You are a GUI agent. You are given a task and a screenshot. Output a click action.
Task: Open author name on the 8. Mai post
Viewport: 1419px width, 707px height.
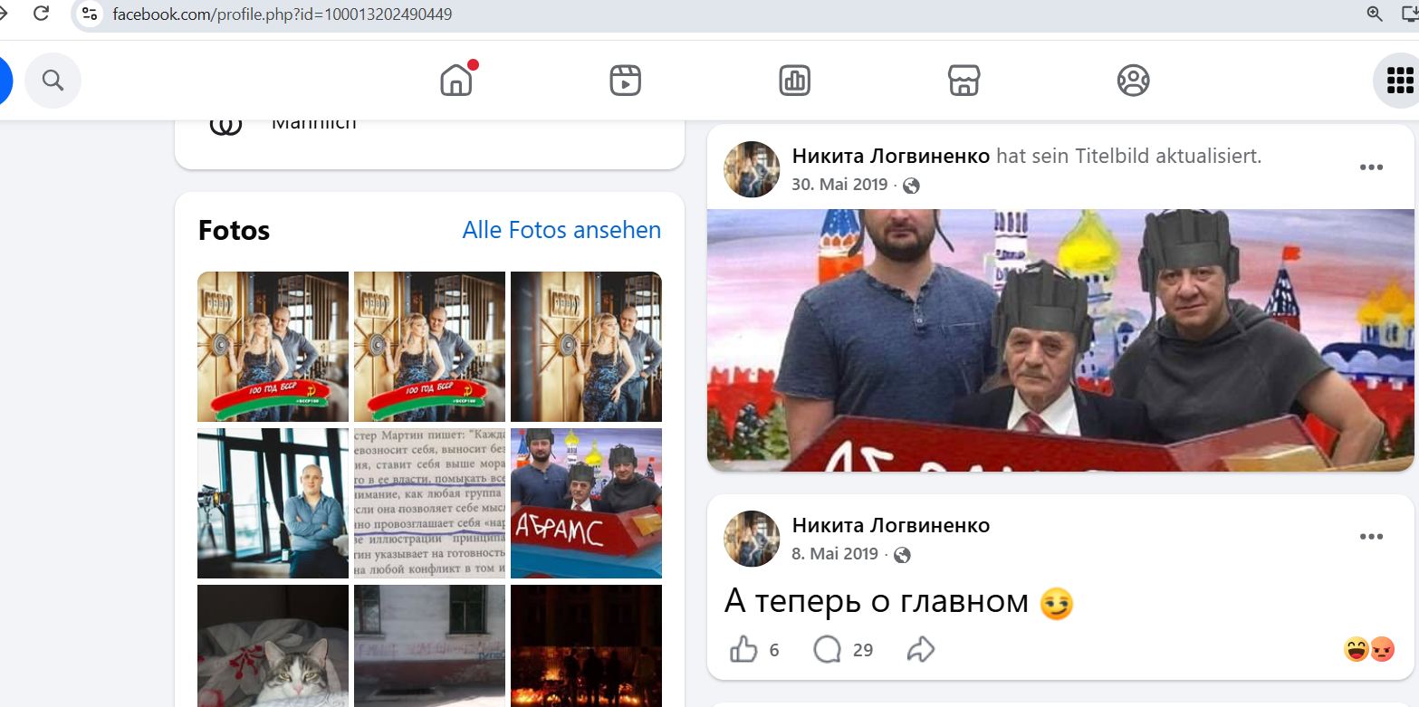(891, 525)
